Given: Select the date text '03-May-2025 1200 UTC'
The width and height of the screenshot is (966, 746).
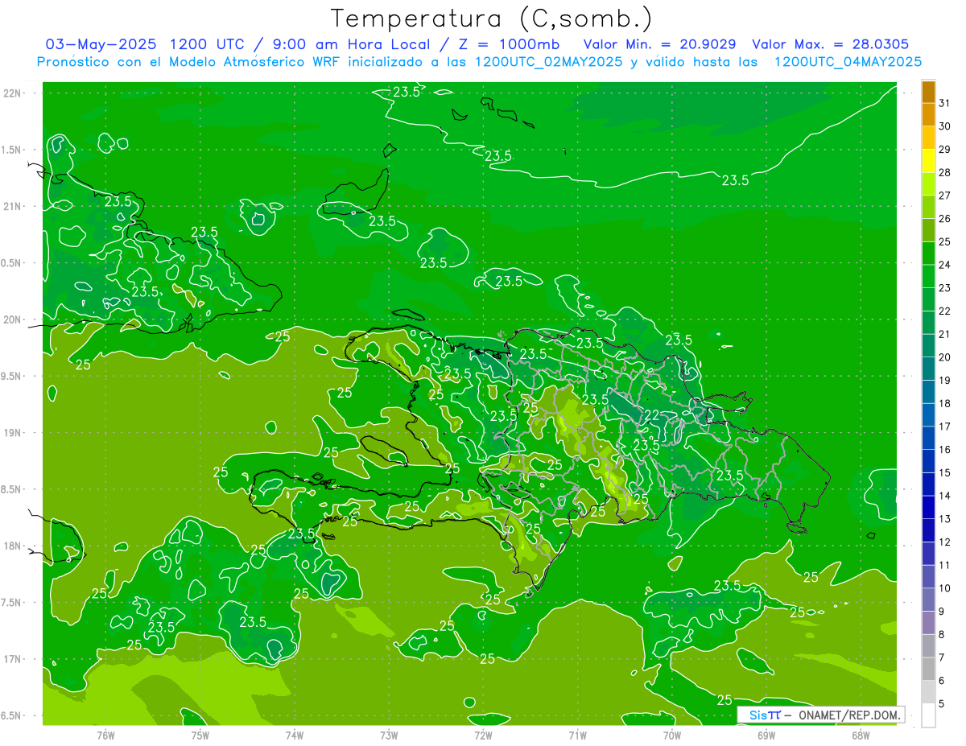Looking at the screenshot, I should click(145, 44).
